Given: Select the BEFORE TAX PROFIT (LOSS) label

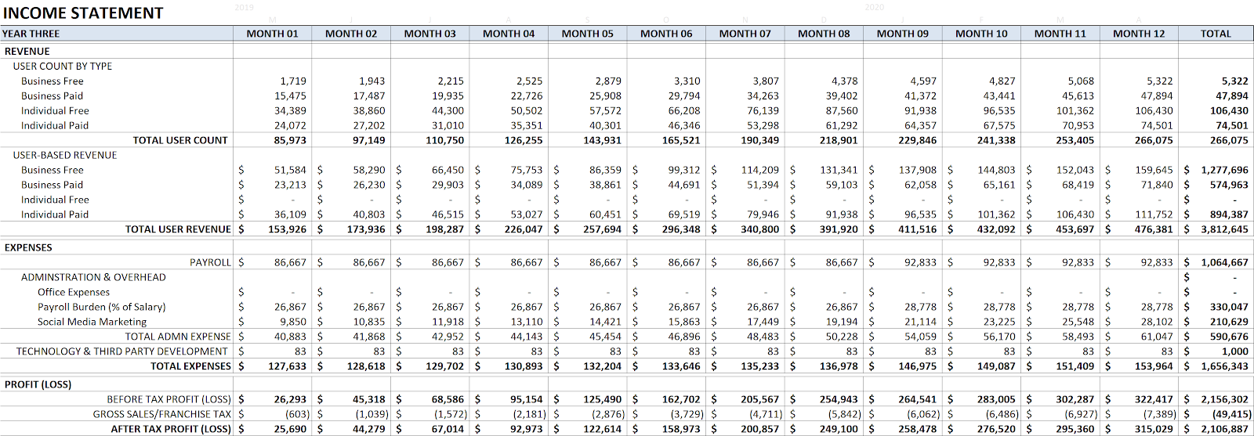Looking at the screenshot, I should click(169, 399).
